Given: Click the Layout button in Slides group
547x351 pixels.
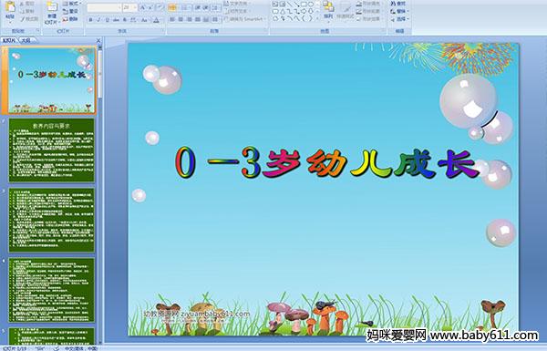Looking at the screenshot, I should coord(71,4).
